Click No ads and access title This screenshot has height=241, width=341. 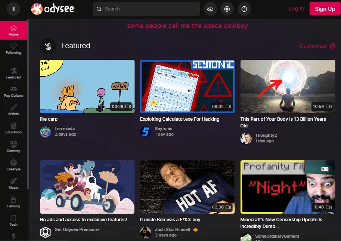coord(83,220)
